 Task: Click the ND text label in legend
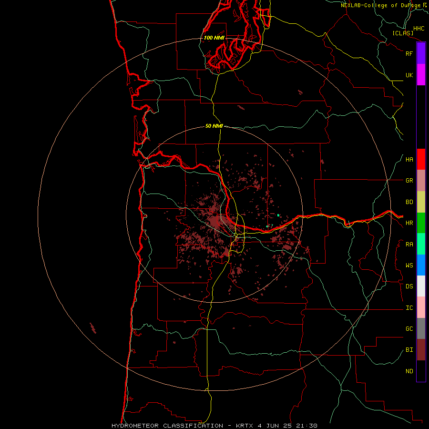click(x=409, y=371)
